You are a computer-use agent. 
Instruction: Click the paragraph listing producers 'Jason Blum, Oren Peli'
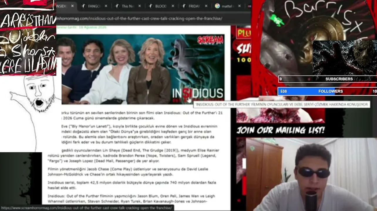click(x=131, y=199)
